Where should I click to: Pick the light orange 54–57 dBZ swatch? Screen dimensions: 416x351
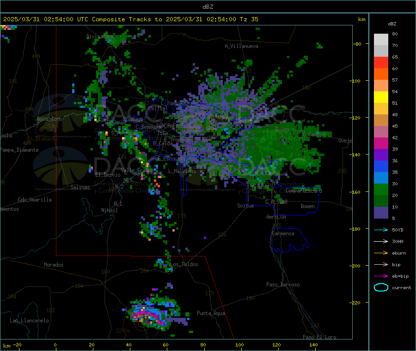(381, 86)
